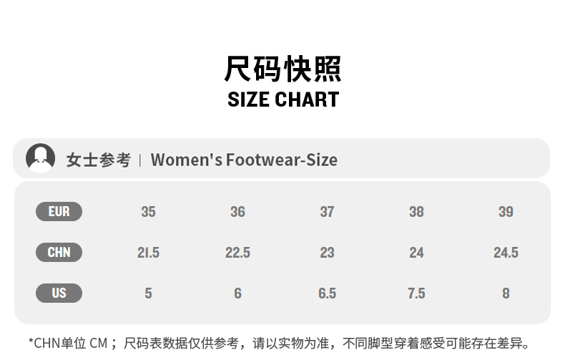This screenshot has width=565, height=350.
Task: Click US size 5
Action: [x=148, y=293]
